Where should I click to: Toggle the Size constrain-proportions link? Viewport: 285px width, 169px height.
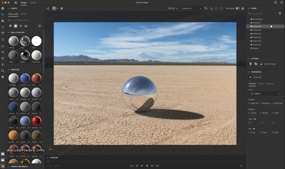click(x=254, y=129)
